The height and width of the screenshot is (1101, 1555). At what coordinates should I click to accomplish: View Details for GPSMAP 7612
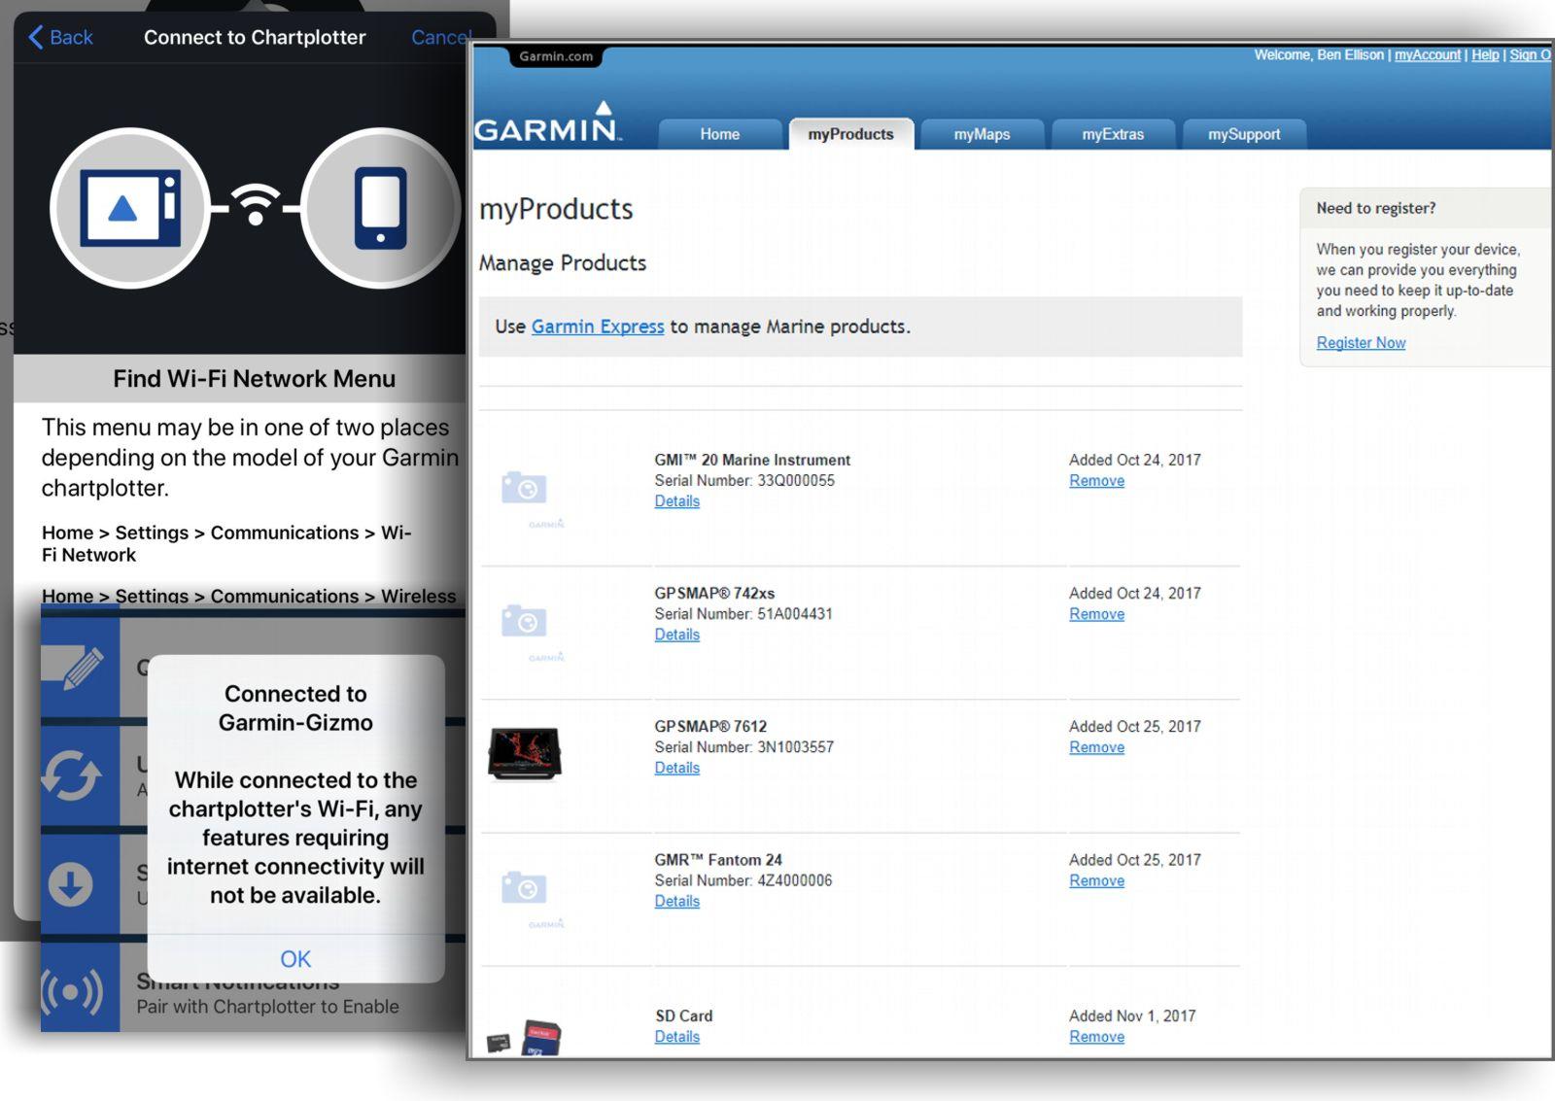(676, 768)
